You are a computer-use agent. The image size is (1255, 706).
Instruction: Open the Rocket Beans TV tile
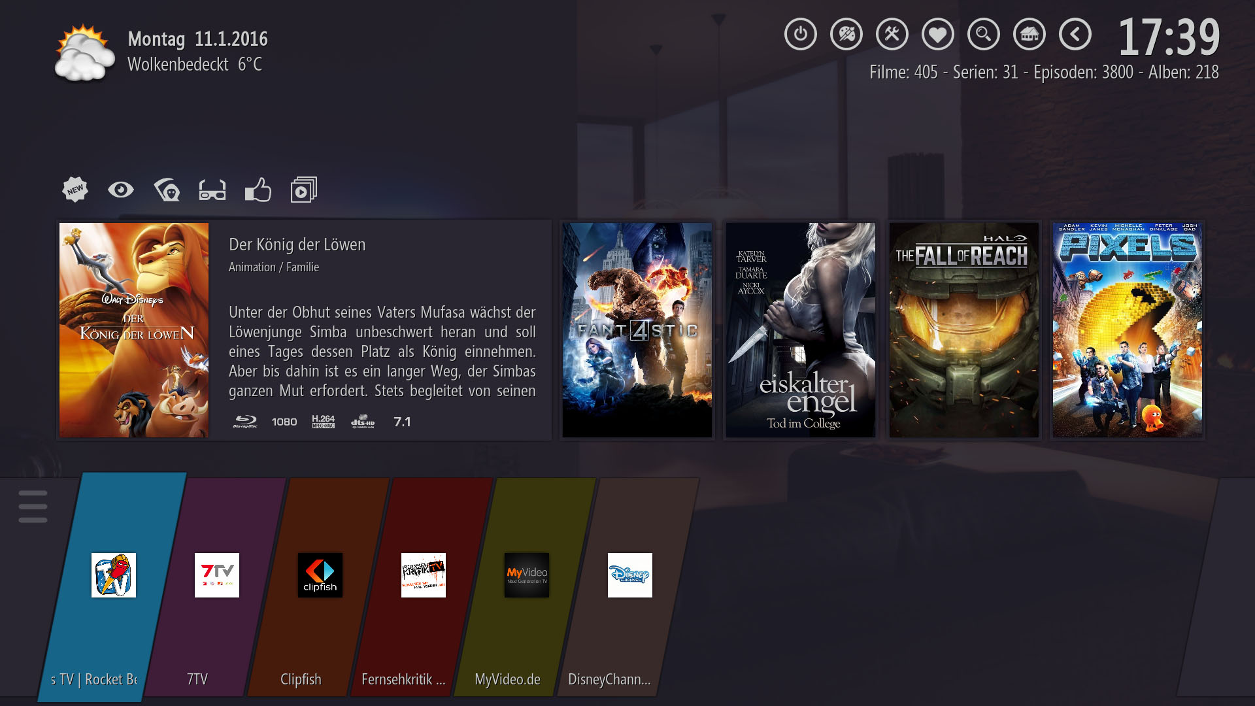(x=112, y=586)
